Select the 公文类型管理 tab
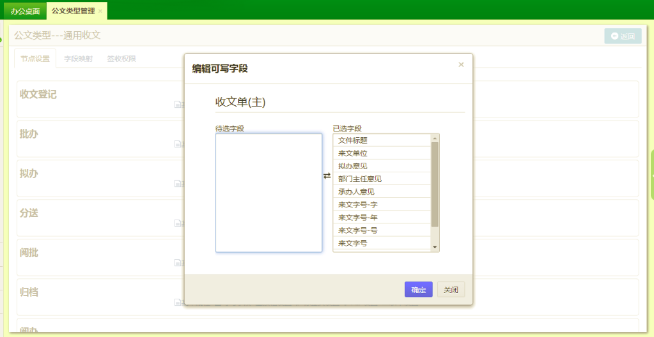 [73, 11]
